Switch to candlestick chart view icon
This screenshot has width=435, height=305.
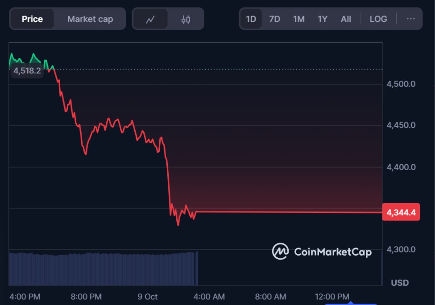coord(186,19)
